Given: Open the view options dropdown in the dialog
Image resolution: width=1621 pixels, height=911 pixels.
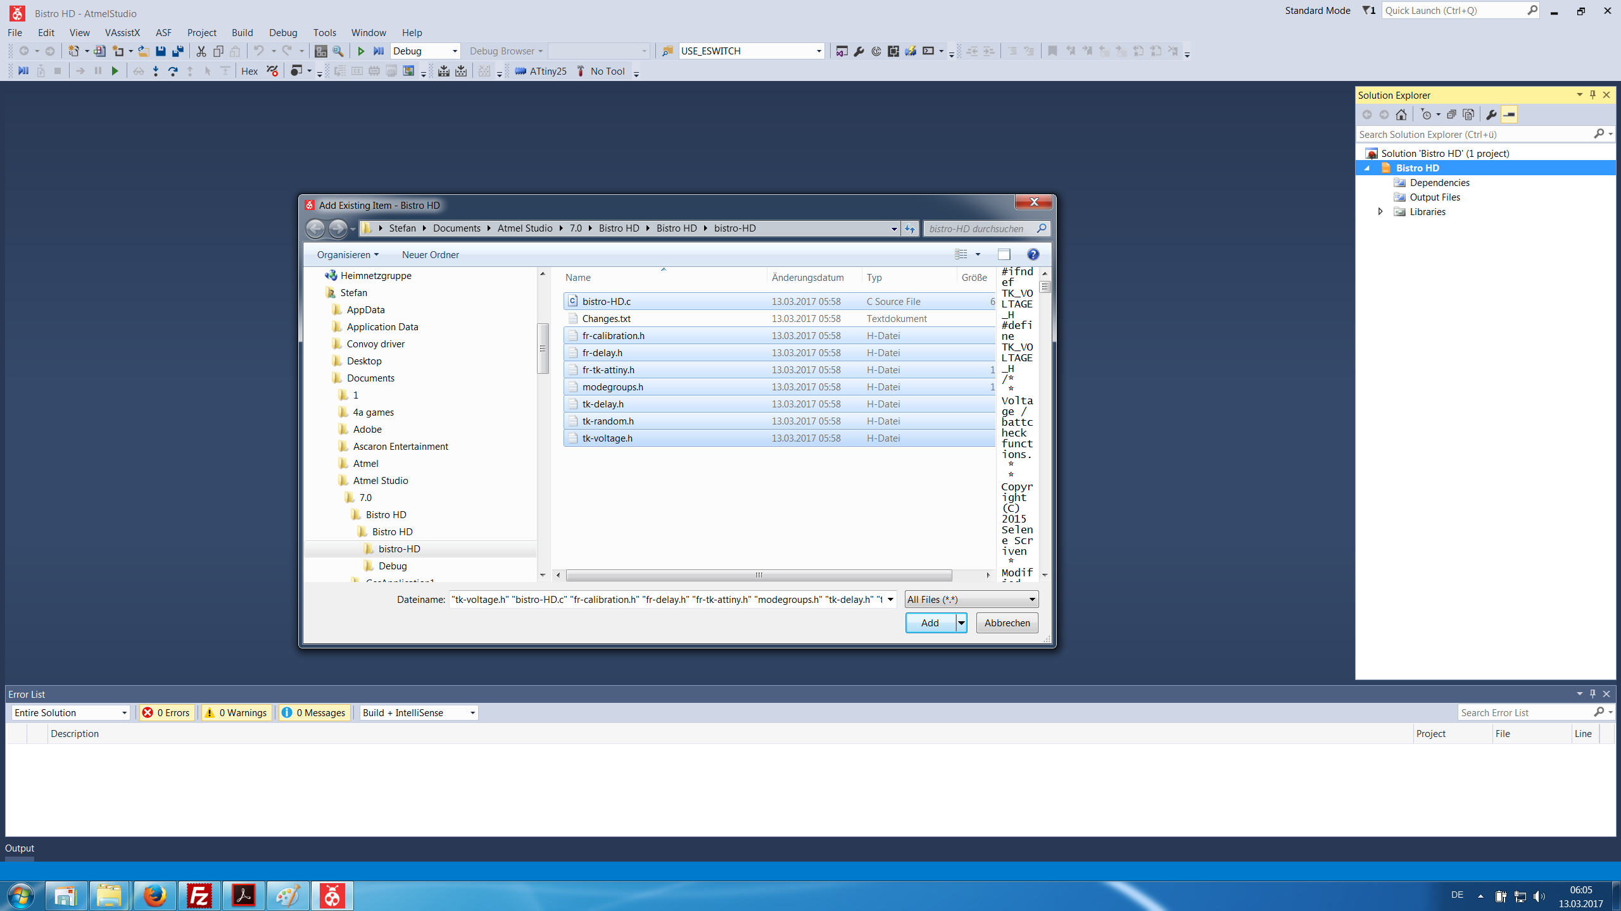Looking at the screenshot, I should coord(978,254).
